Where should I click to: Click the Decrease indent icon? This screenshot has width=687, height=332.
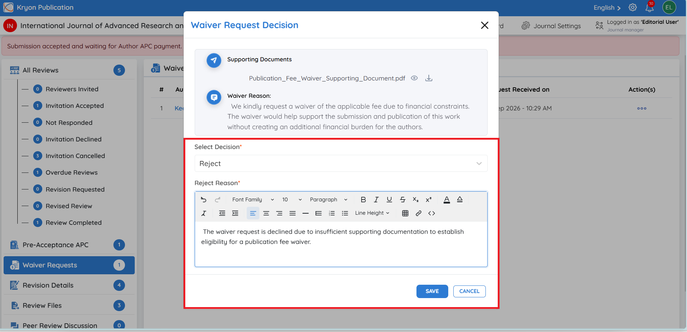pyautogui.click(x=222, y=213)
